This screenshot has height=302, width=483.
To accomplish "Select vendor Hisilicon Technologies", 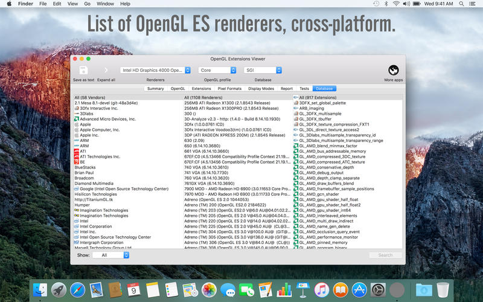I will click(127, 194).
